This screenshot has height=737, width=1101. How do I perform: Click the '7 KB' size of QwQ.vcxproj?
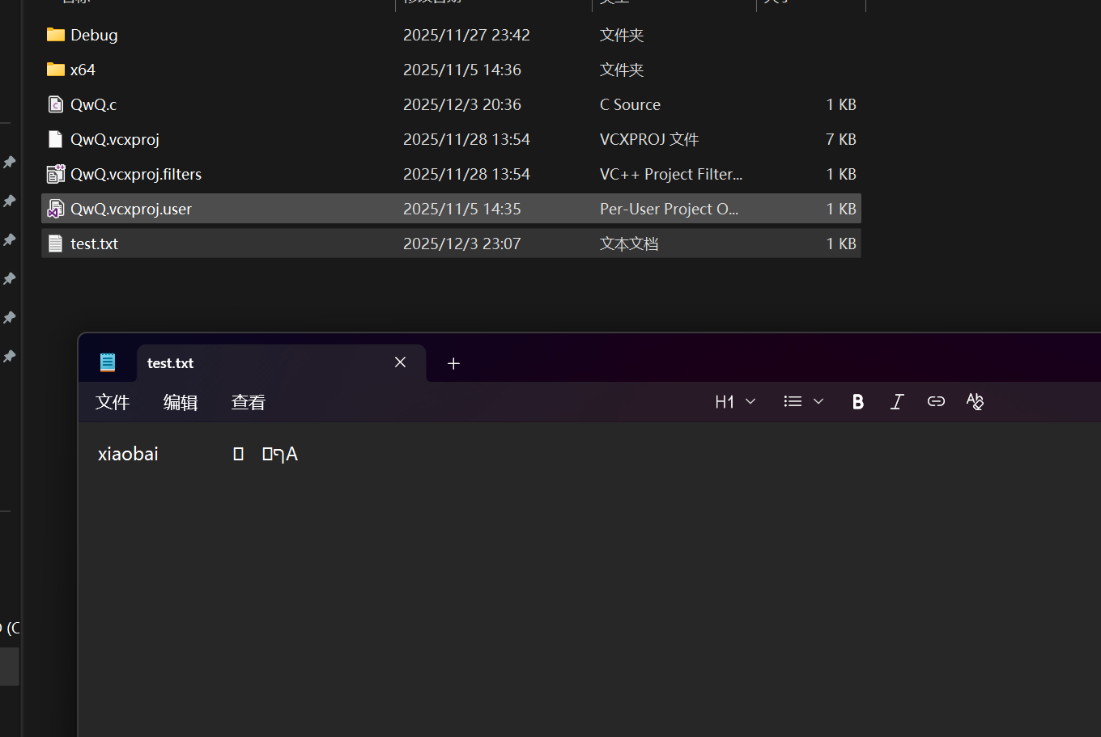[x=841, y=139]
